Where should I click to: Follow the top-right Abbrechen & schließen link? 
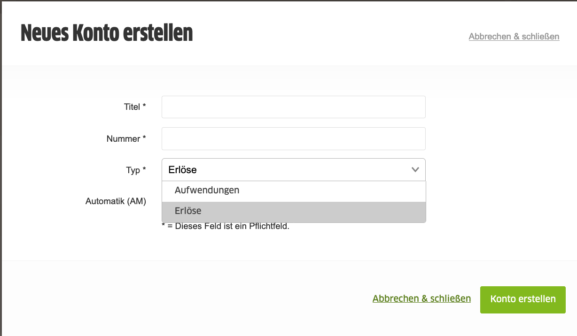pos(514,36)
